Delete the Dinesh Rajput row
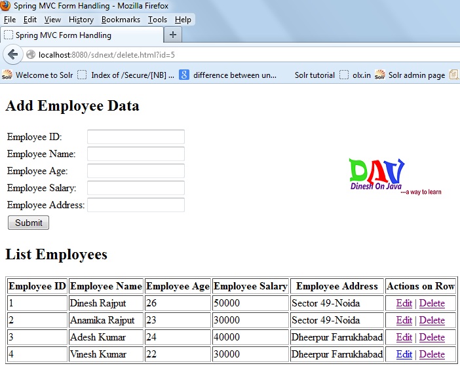The image size is (460, 366). 432,303
